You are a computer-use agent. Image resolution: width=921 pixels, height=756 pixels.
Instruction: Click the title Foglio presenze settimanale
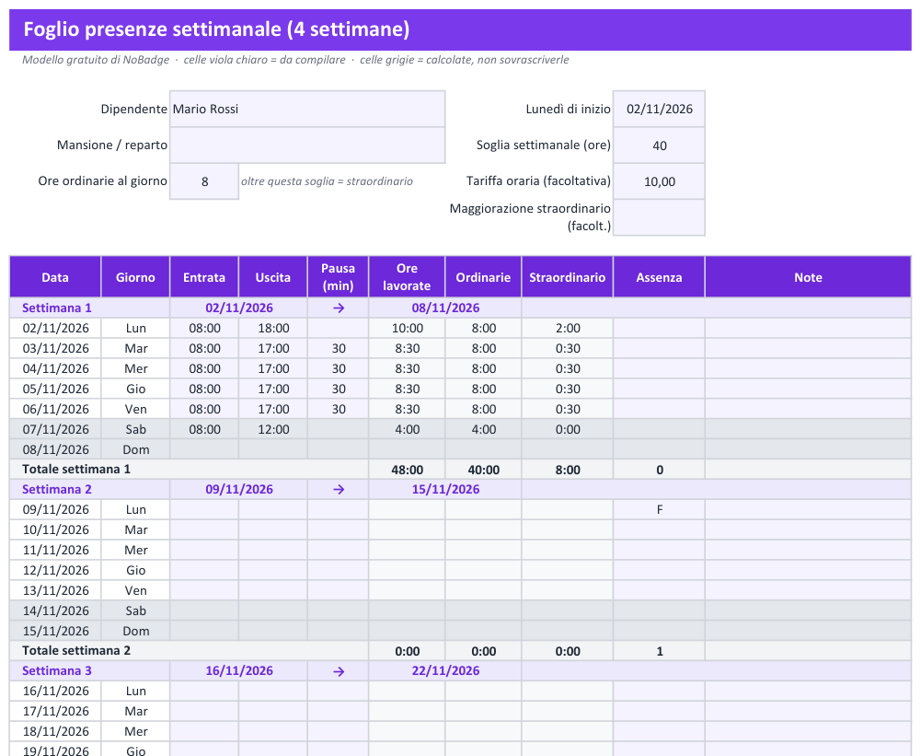(x=216, y=29)
